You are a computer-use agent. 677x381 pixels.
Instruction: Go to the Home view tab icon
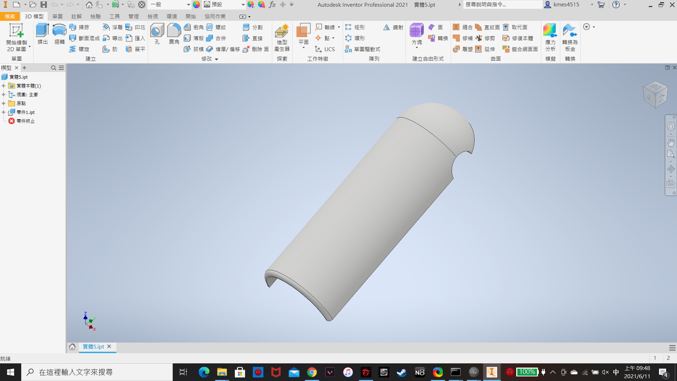[72, 347]
